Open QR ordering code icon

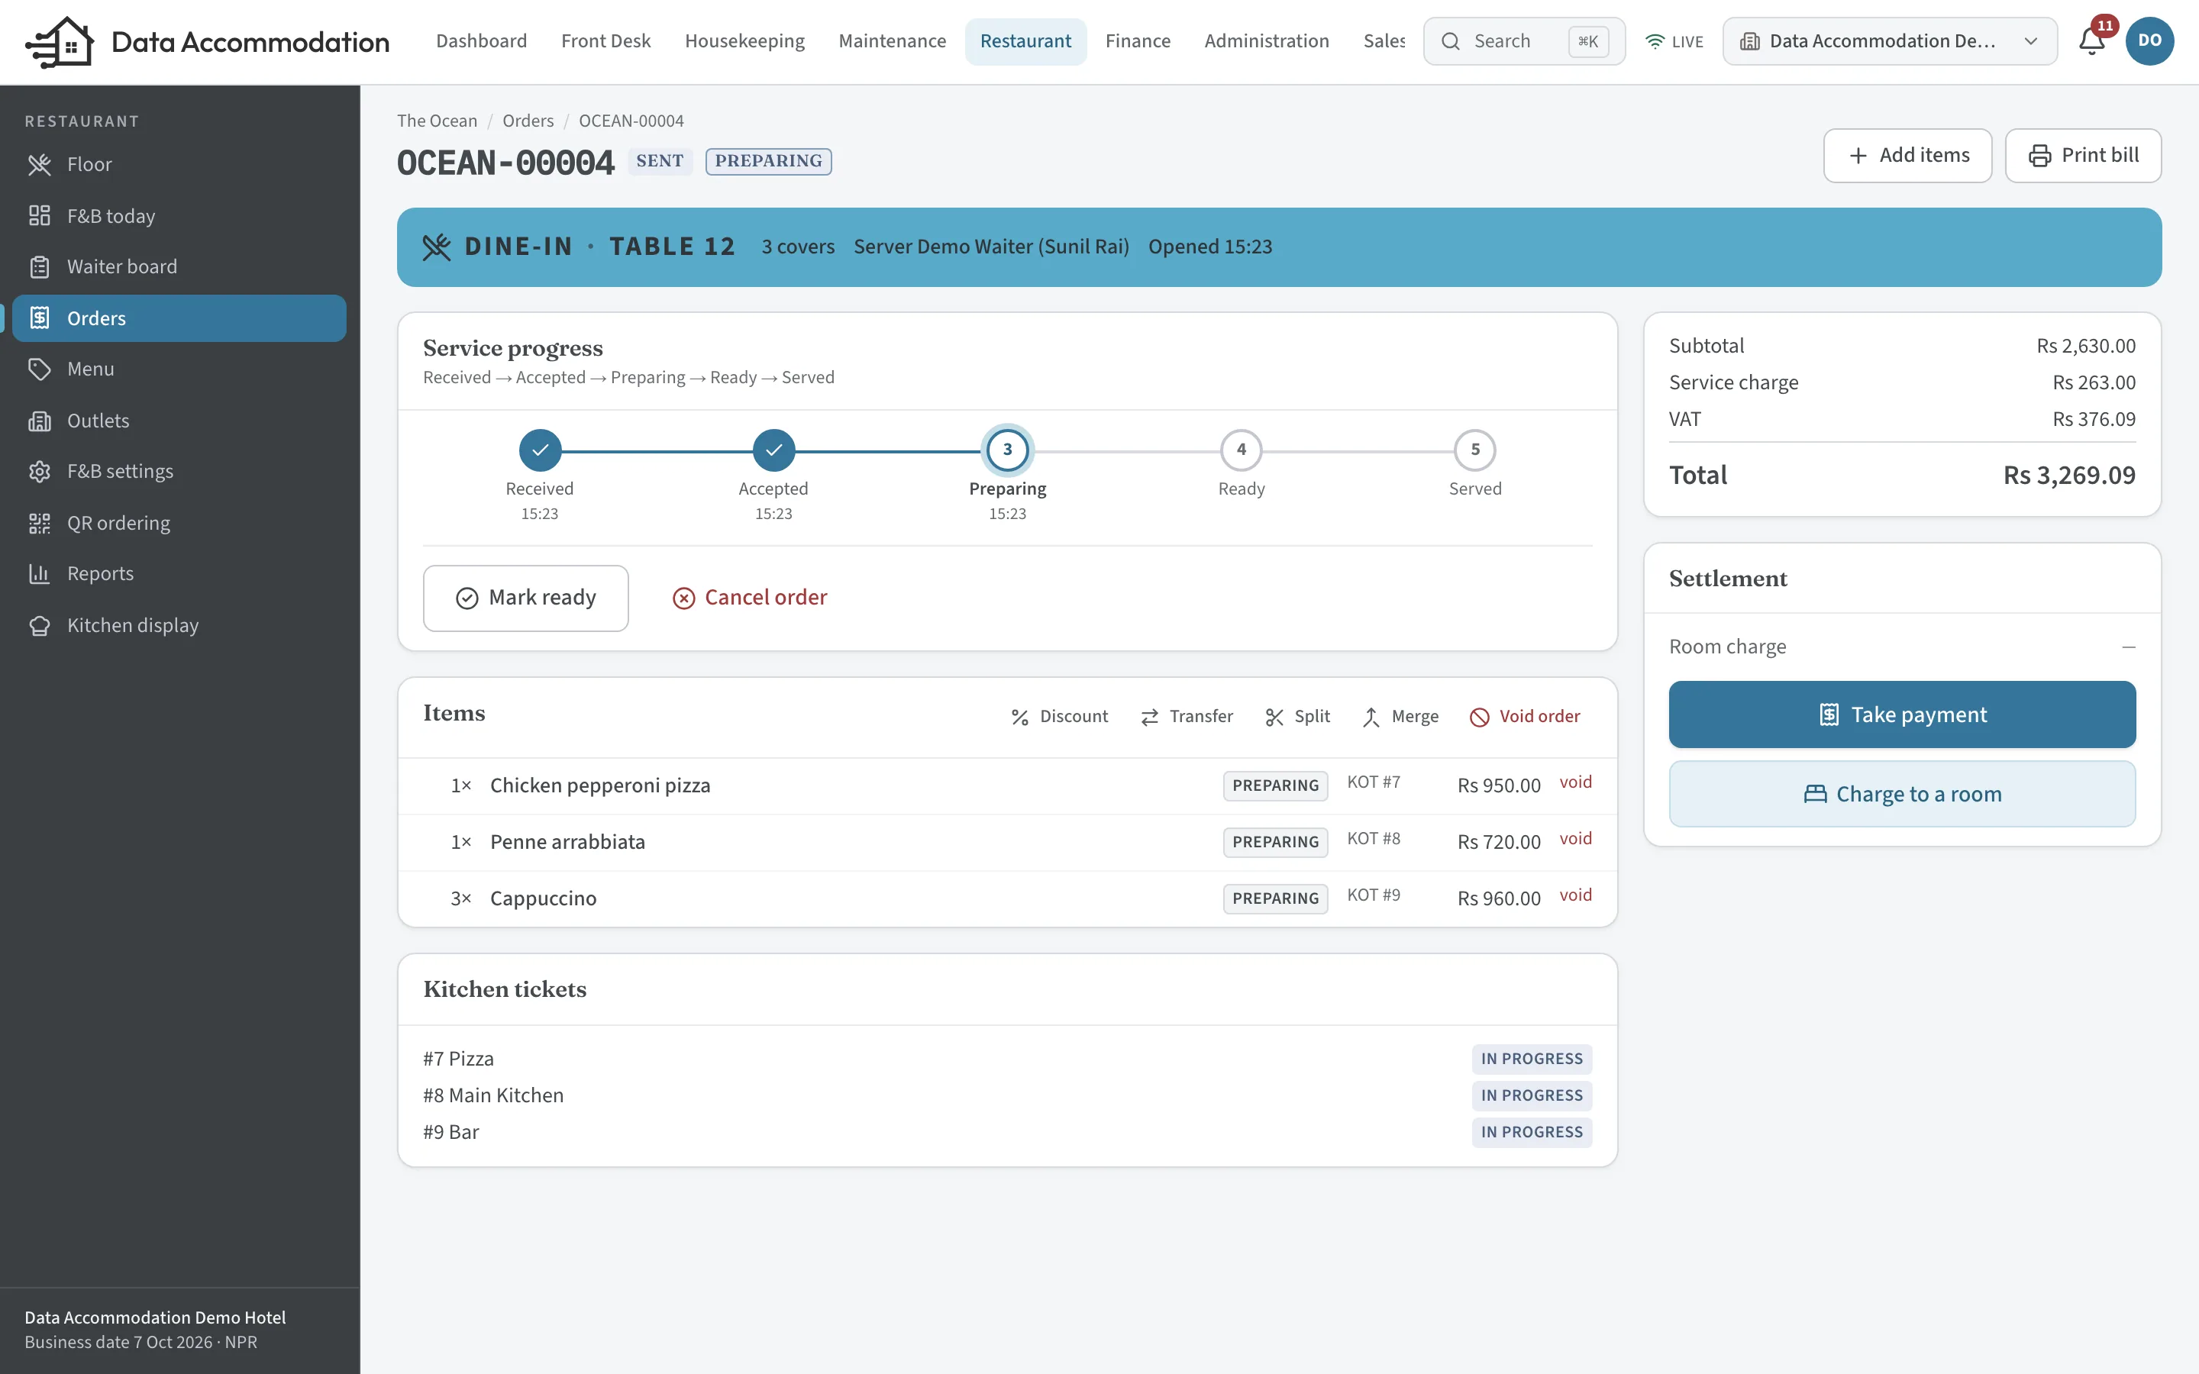(x=39, y=523)
